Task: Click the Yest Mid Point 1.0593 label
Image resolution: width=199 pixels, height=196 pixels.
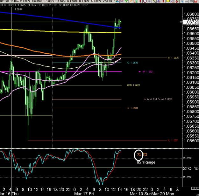Action: click(x=160, y=99)
